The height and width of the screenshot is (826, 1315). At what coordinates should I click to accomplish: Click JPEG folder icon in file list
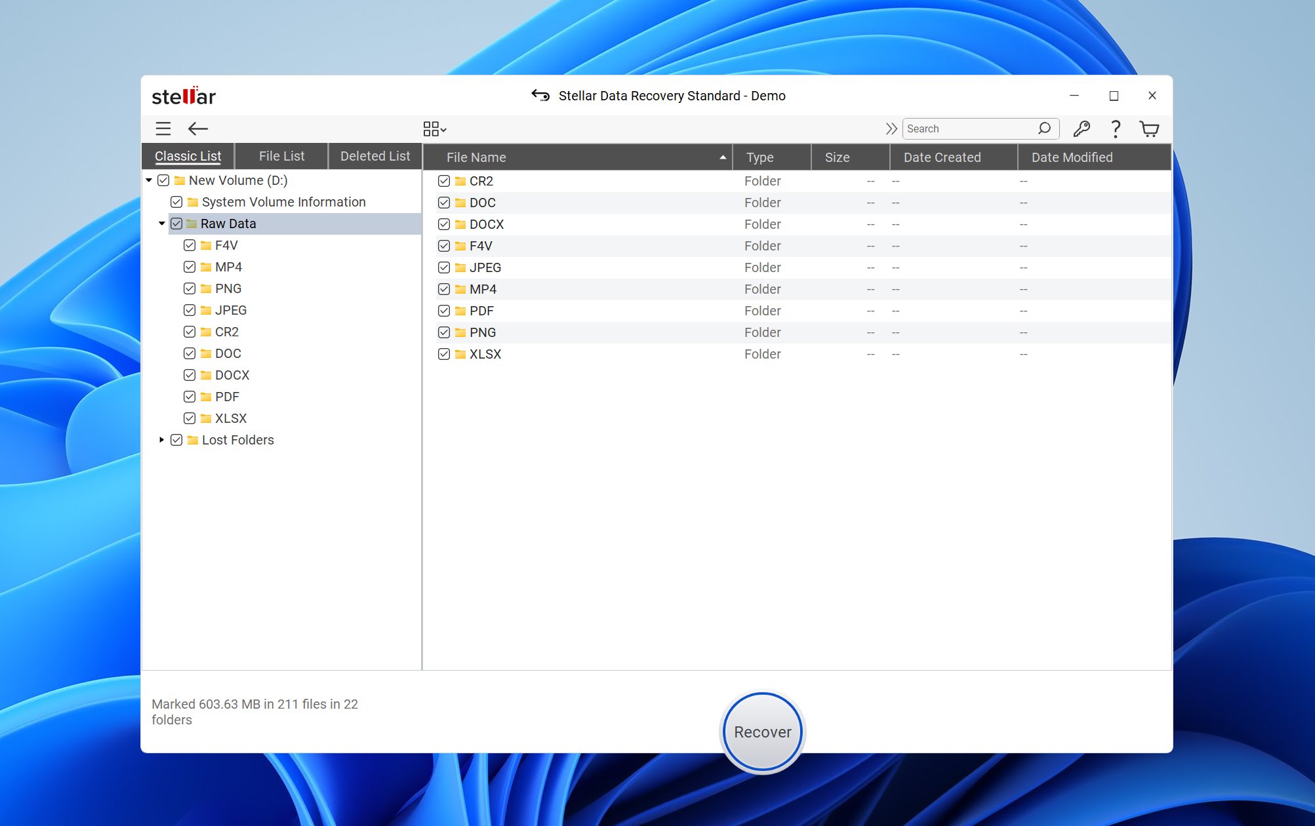(460, 267)
